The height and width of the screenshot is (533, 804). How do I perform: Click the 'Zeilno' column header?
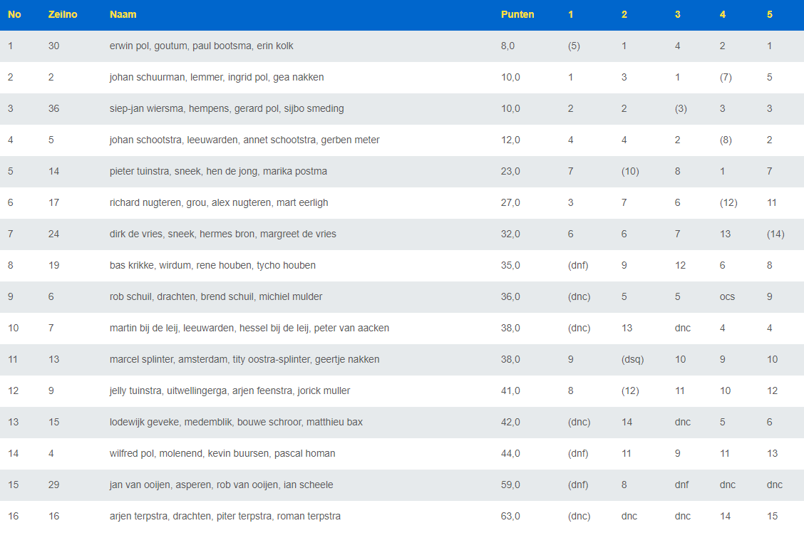click(x=62, y=14)
